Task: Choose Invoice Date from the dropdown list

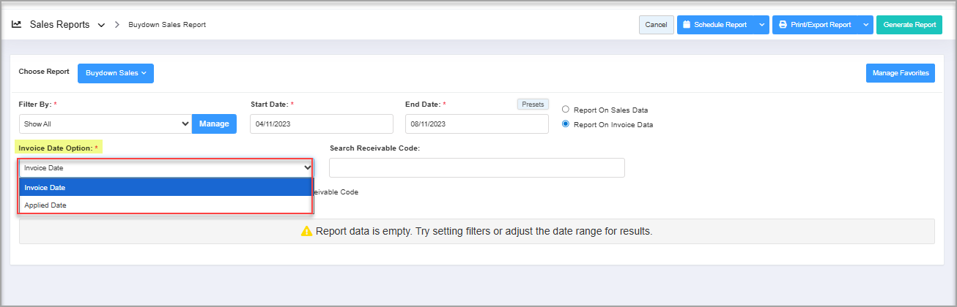Action: point(166,188)
